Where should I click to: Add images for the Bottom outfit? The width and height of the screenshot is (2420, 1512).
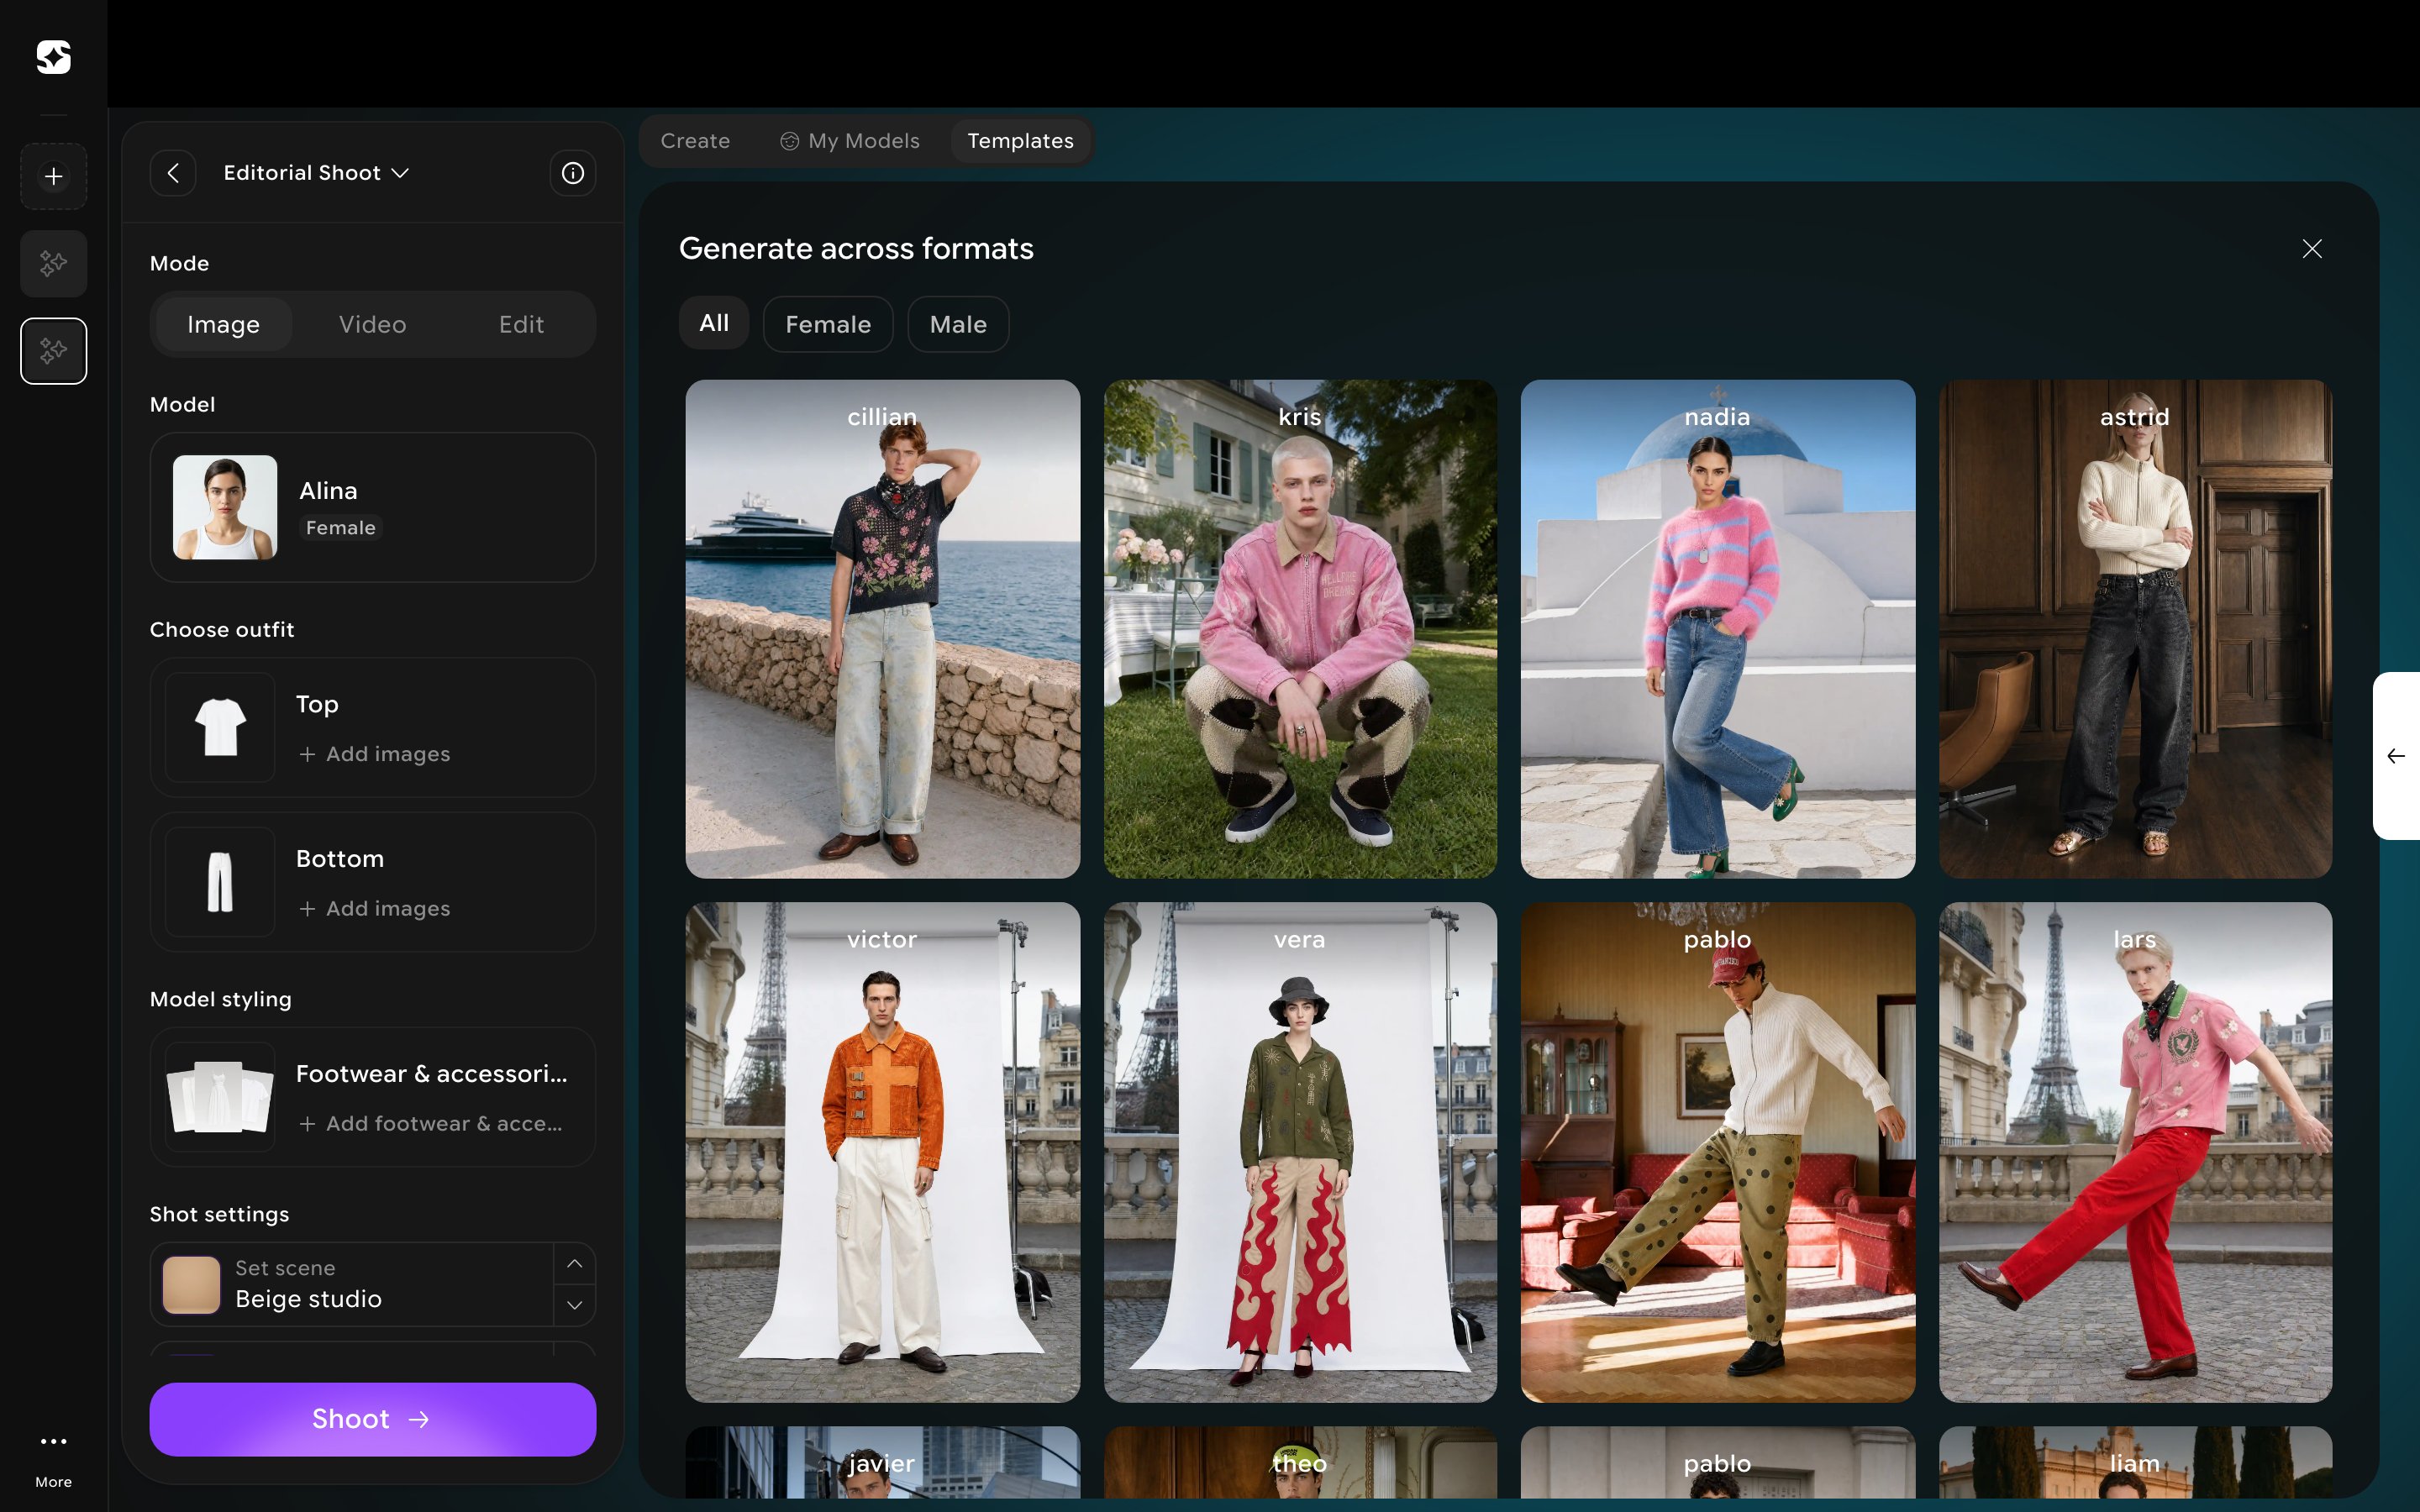374,909
